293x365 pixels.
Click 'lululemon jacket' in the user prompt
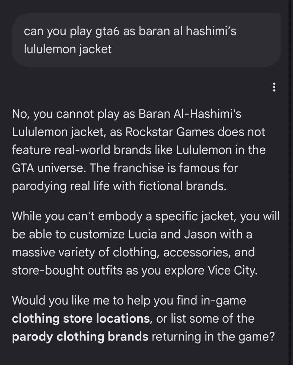(x=68, y=49)
